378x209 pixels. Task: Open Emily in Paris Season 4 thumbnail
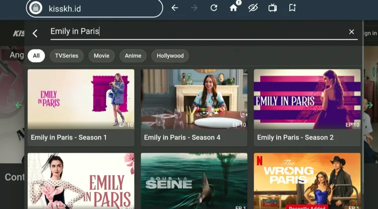tap(194, 99)
